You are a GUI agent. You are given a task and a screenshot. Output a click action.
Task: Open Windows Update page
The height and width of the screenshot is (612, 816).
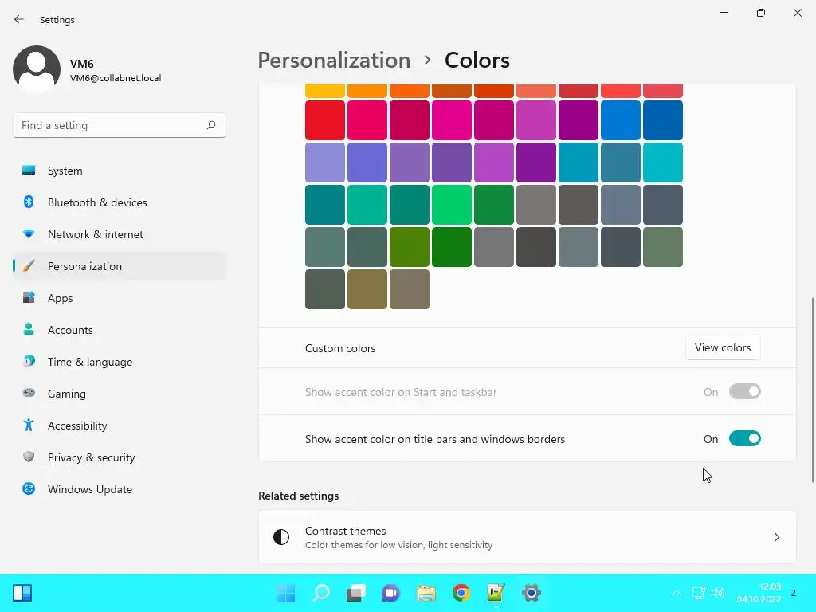click(120, 488)
